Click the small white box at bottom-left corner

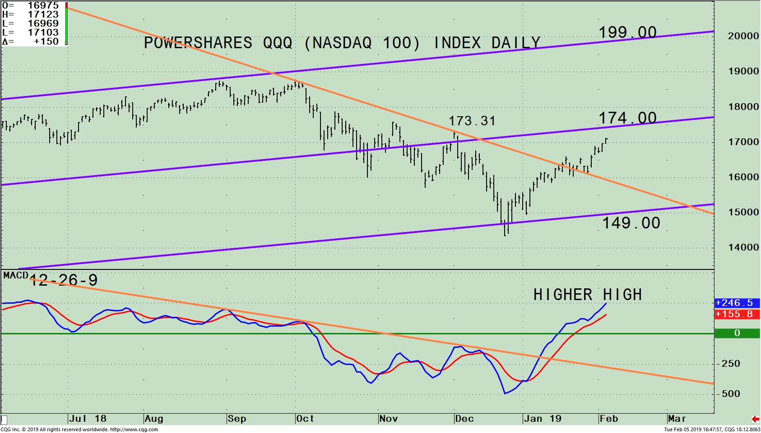[4, 420]
